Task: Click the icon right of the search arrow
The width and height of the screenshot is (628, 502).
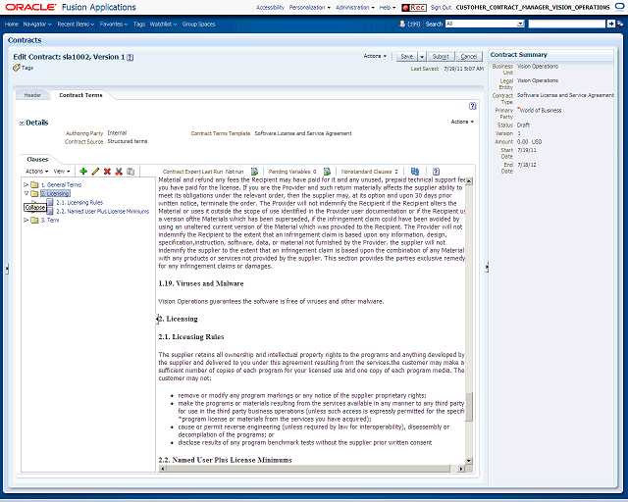Action: coord(620,24)
